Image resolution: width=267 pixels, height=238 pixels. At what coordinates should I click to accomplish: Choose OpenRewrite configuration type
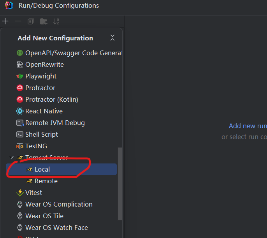pos(40,64)
